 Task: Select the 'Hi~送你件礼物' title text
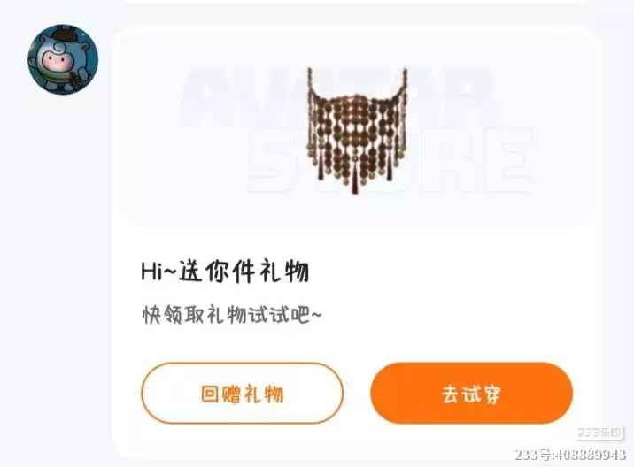pos(225,271)
